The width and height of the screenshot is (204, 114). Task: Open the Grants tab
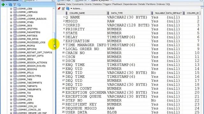click(x=88, y=4)
